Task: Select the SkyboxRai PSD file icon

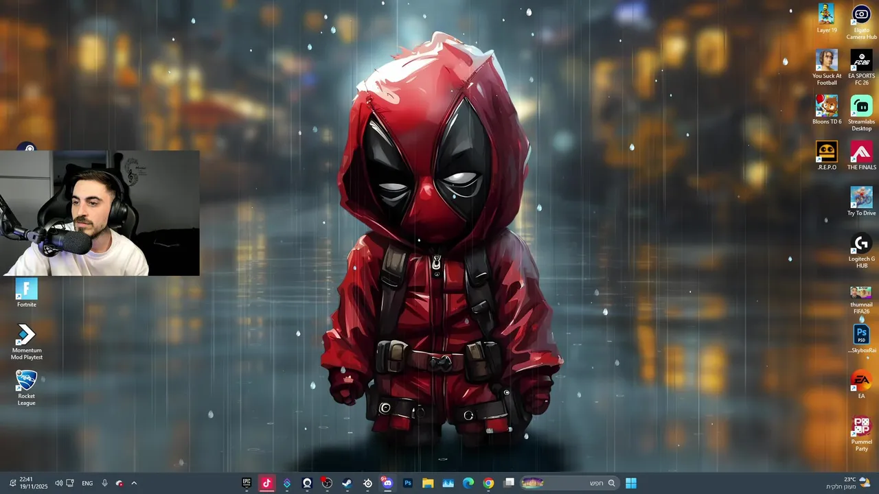Action: click(861, 340)
